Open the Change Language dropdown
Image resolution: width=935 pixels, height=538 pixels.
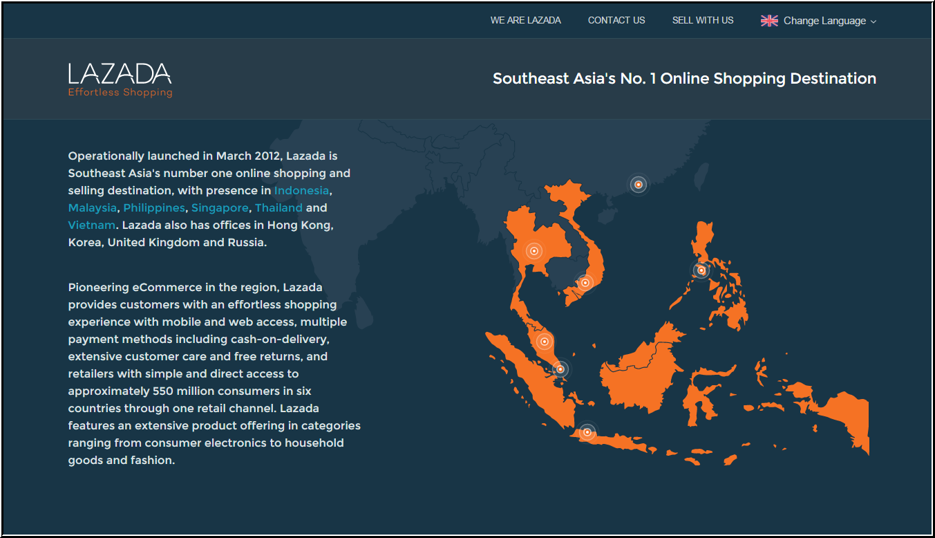pos(819,21)
